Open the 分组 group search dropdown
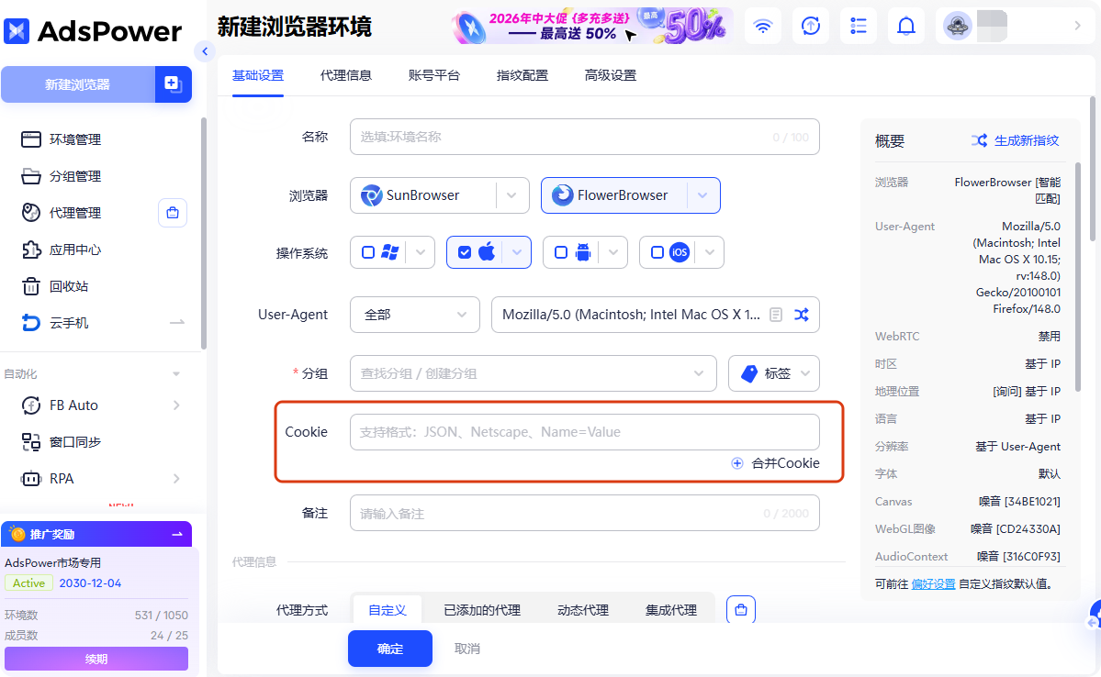The height and width of the screenshot is (677, 1101). pyautogui.click(x=534, y=373)
